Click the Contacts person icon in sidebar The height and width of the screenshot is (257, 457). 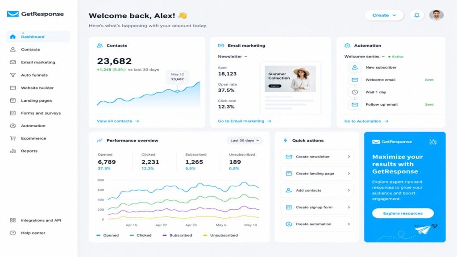(x=12, y=50)
